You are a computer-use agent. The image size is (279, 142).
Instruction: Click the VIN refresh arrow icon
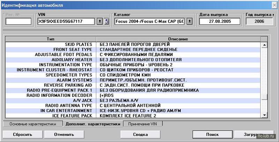click(106, 22)
